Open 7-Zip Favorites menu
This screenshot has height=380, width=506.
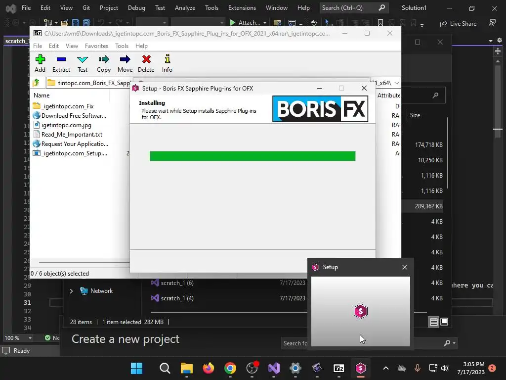click(x=96, y=46)
